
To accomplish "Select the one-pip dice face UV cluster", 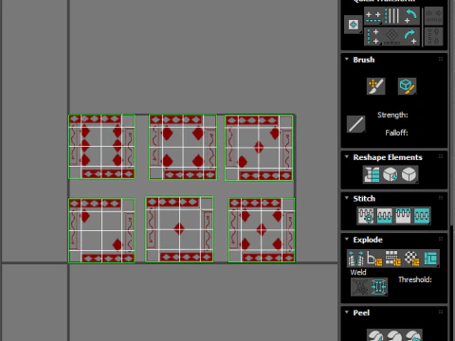I will pos(179,229).
